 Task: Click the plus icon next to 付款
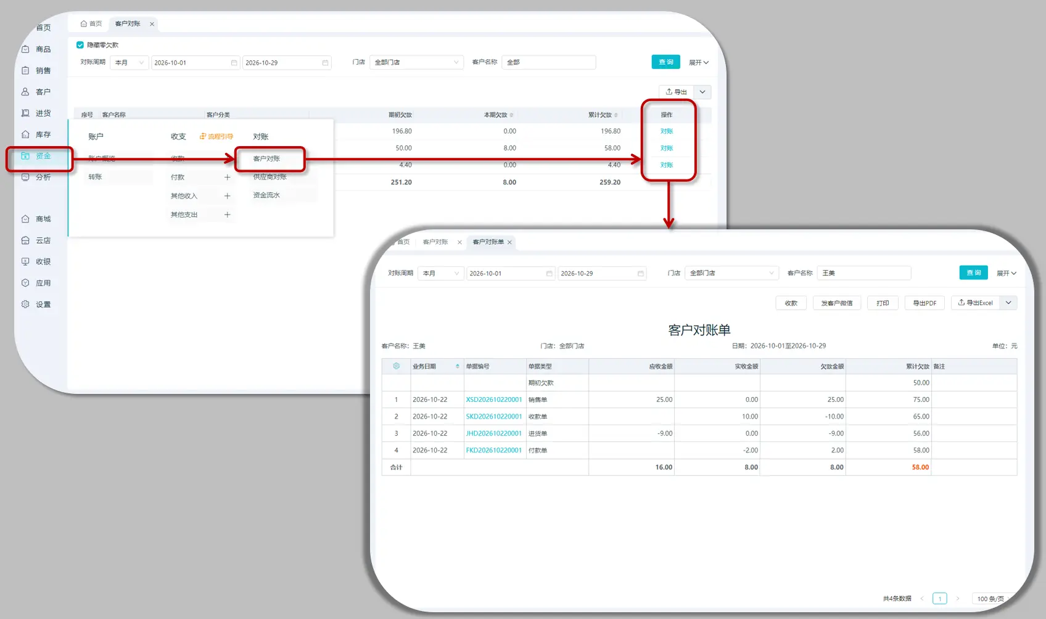click(227, 177)
